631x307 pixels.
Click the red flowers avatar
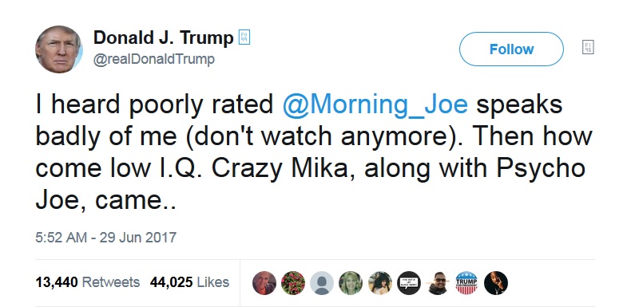[293, 283]
